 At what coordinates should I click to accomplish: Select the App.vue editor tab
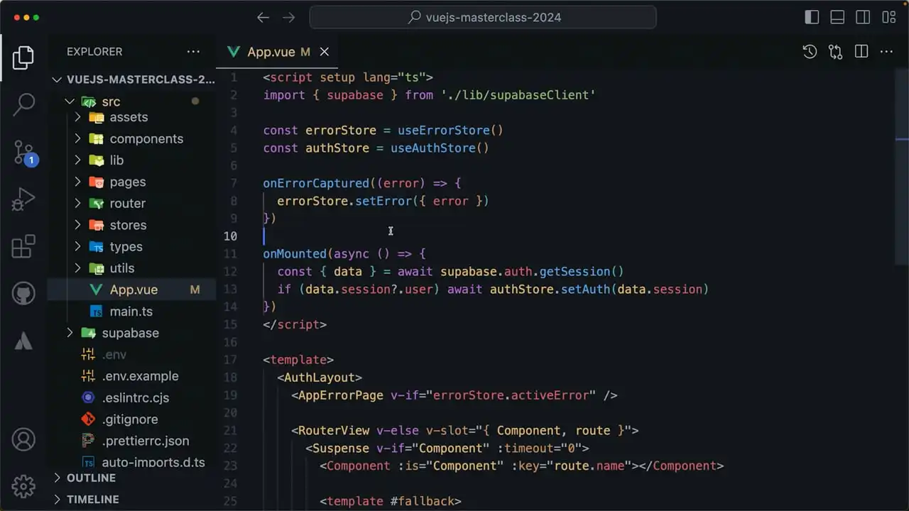(278, 52)
